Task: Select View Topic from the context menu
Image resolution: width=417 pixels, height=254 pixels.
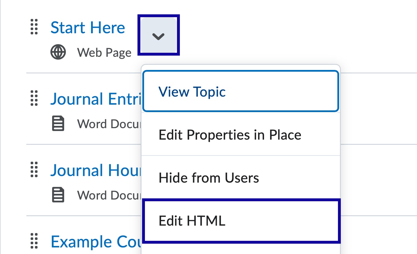Action: [241, 91]
